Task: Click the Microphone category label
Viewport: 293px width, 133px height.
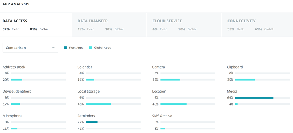Action: point(12,116)
